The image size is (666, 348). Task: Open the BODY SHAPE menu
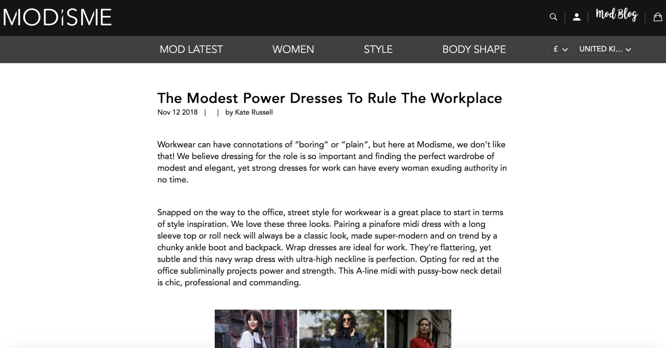[x=474, y=49]
